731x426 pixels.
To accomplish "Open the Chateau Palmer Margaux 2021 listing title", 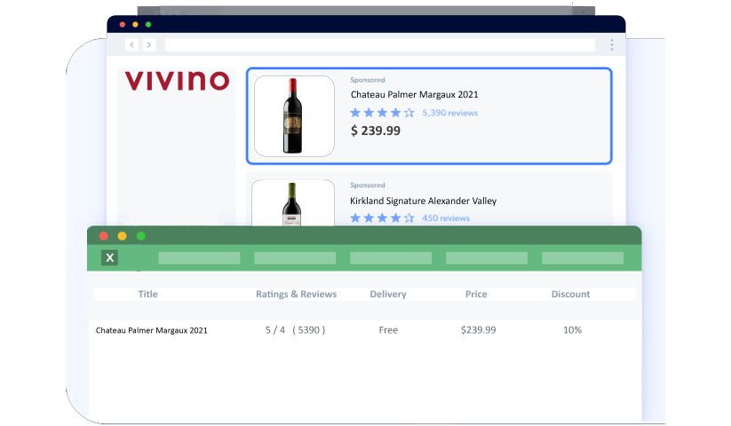I will (x=415, y=94).
